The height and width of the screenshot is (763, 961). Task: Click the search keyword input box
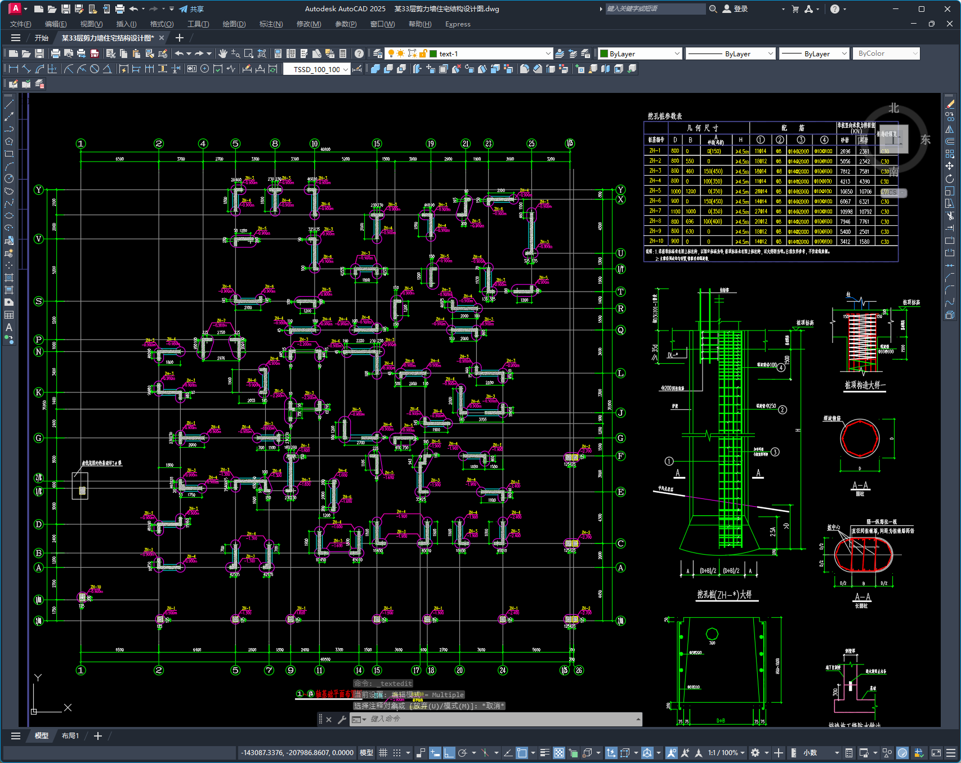pyautogui.click(x=655, y=9)
